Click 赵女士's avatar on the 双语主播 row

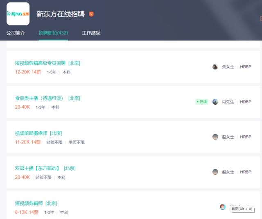215,172
